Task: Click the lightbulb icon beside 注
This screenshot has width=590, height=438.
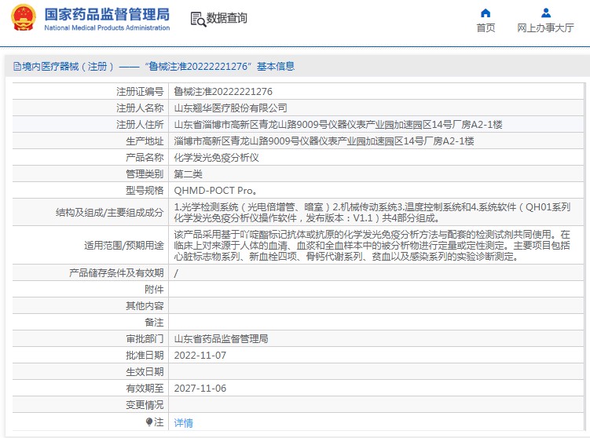Action: [149, 422]
